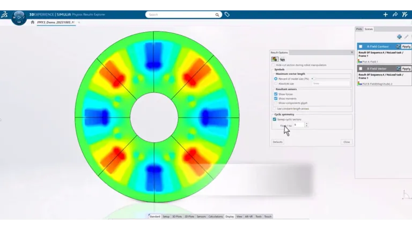The height and width of the screenshot is (230, 412).
Task: Click Plot B-Field(Magnitude) 2 label
Action: coord(377,84)
